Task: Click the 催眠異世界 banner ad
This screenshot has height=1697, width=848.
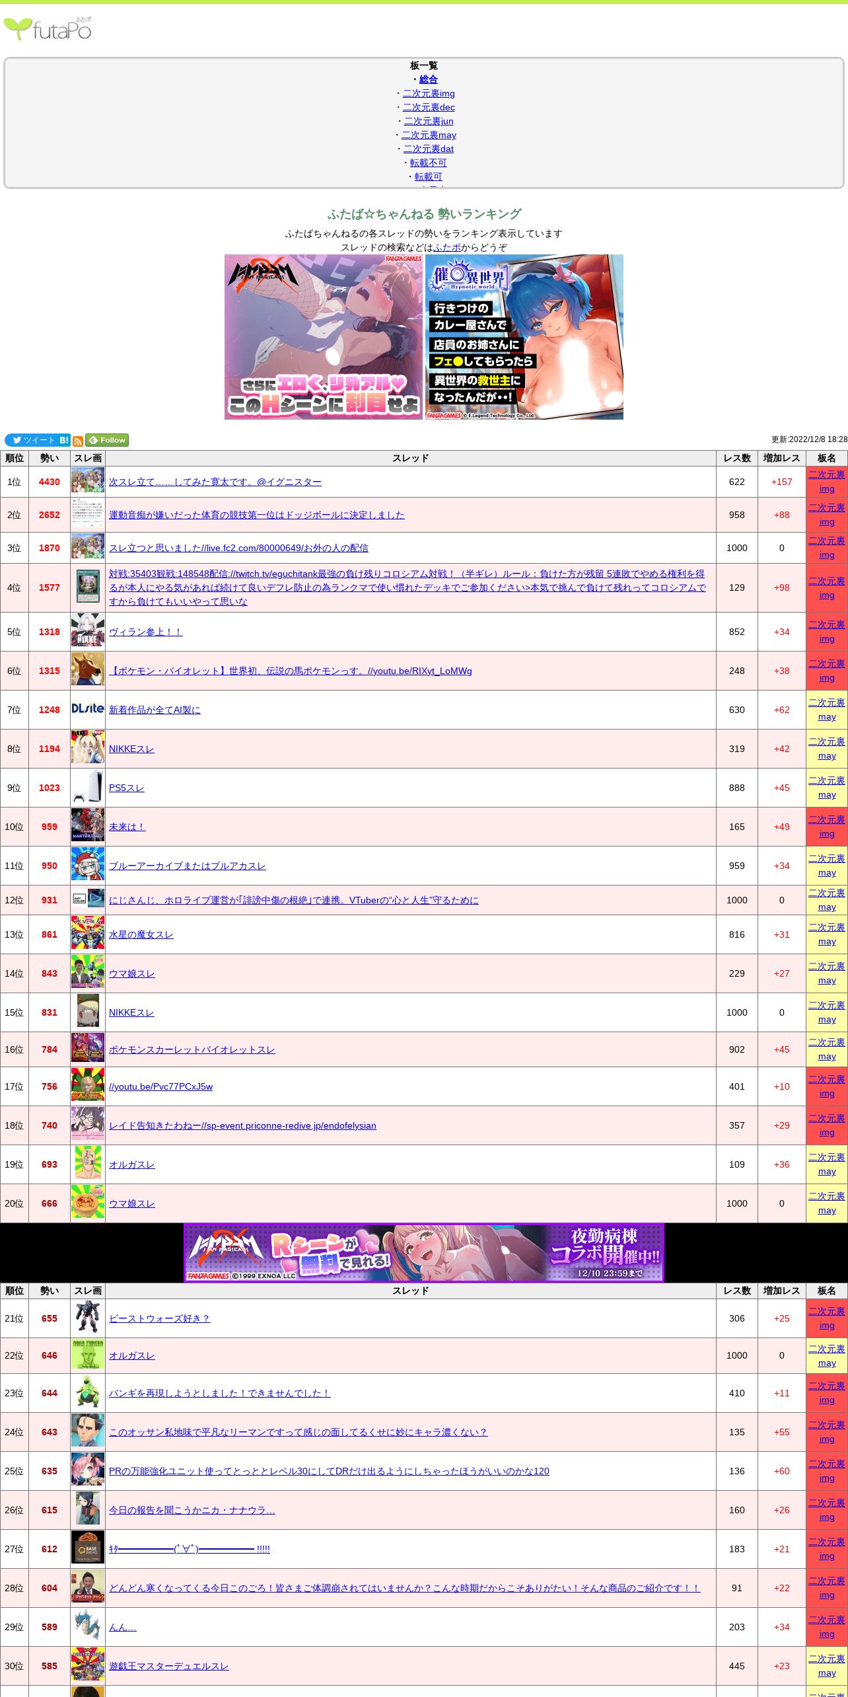Action: tap(524, 337)
